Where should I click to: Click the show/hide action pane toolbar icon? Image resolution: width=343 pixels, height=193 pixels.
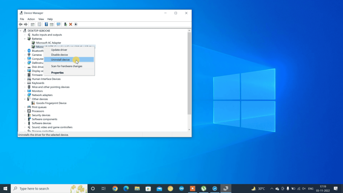pyautogui.click(x=52, y=24)
